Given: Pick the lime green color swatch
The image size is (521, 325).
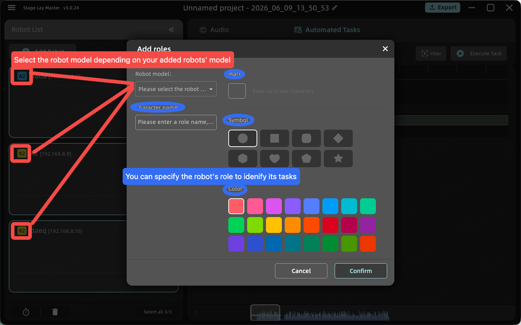Looking at the screenshot, I should coord(255,225).
